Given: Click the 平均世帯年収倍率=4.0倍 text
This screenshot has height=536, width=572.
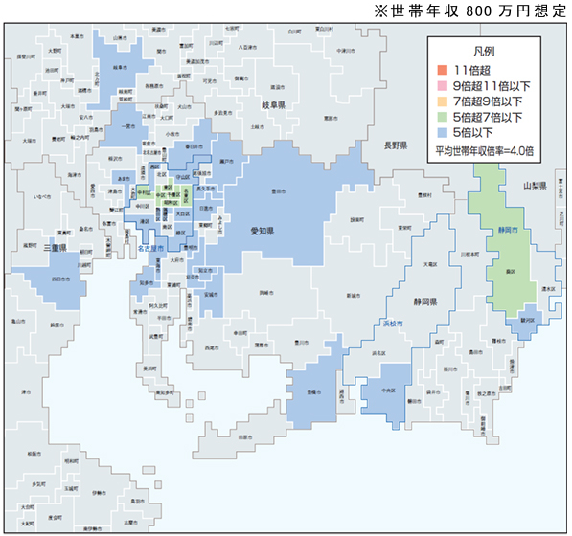Looking at the screenshot, I should pyautogui.click(x=485, y=151).
